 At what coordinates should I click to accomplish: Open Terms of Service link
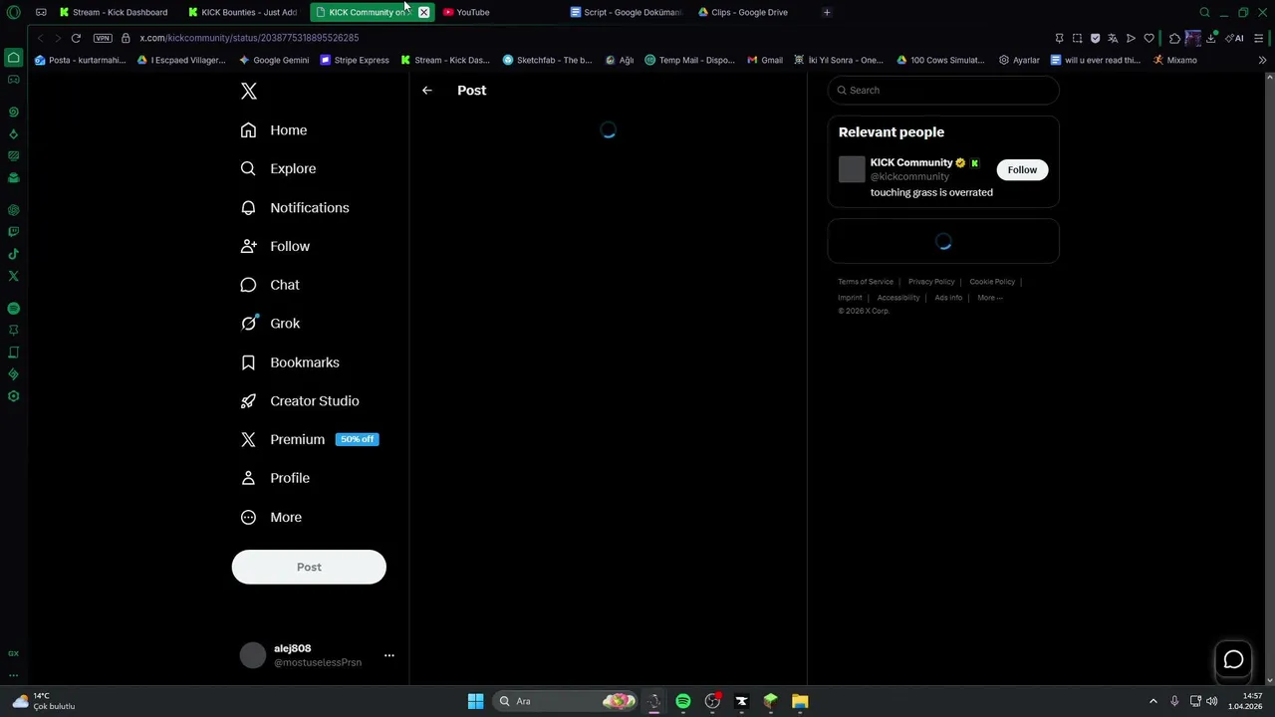[866, 282]
